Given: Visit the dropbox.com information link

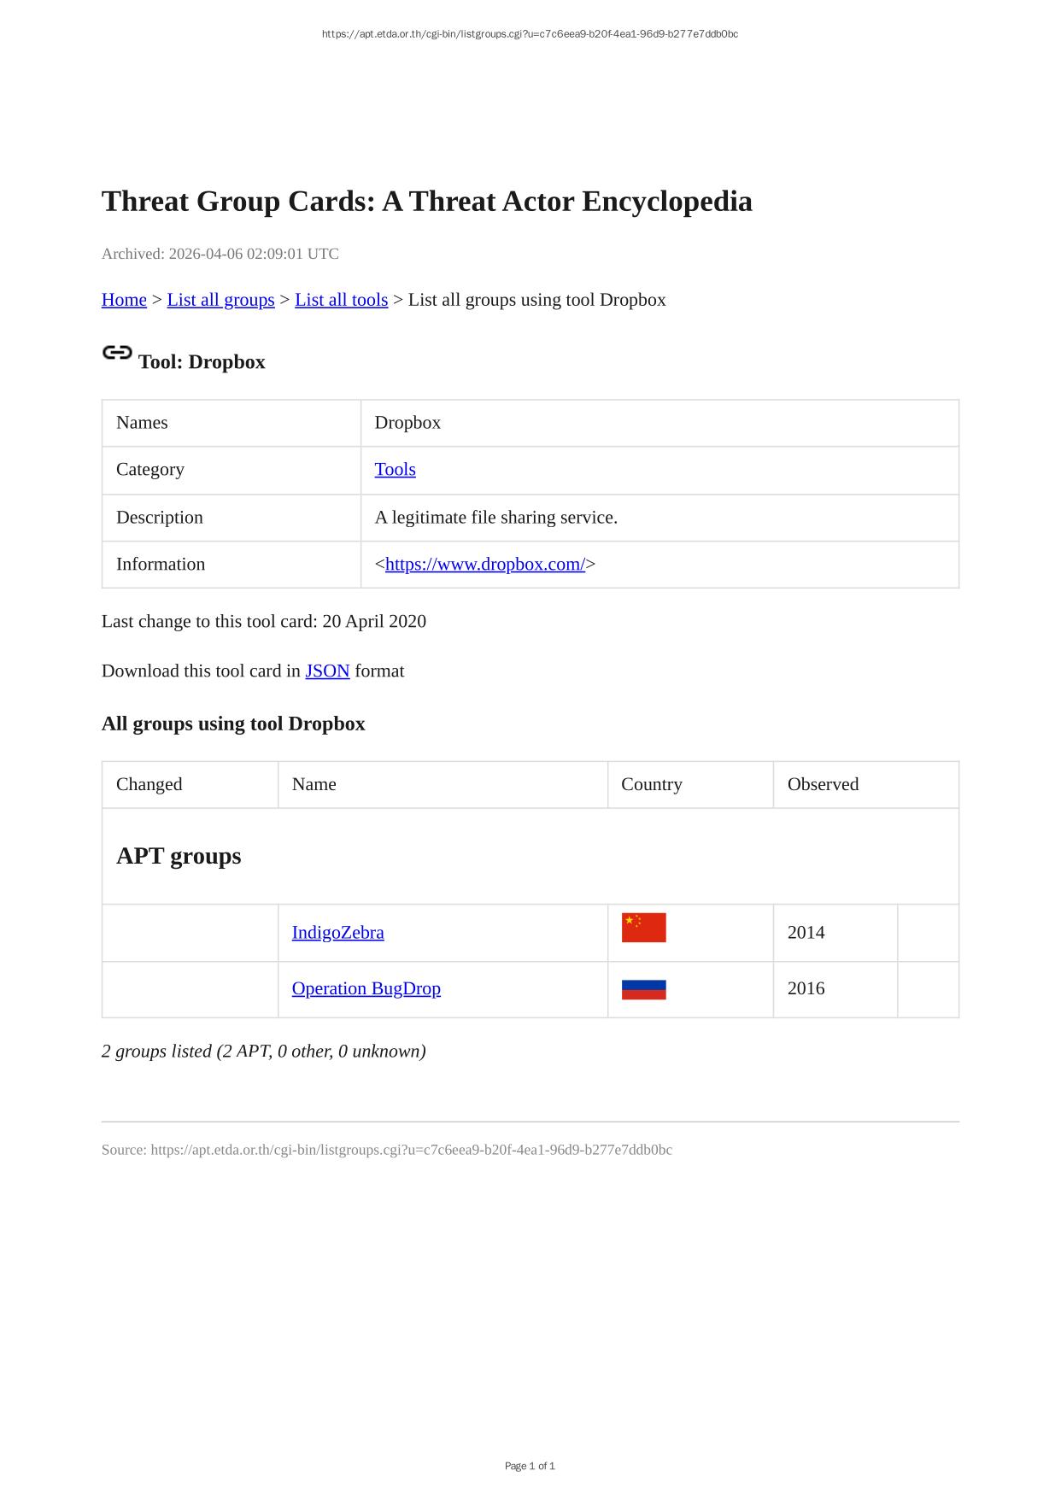Looking at the screenshot, I should point(484,565).
